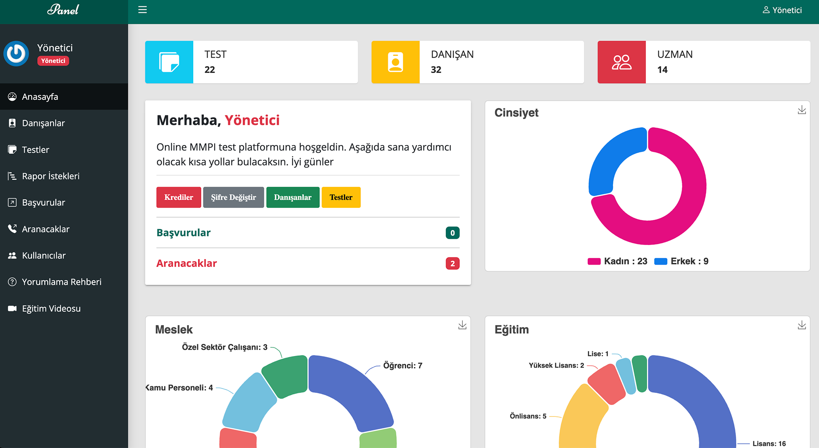Viewport: 819px width, 448px height.
Task: Click the Başvurular arrow-box icon
Action: tap(12, 203)
